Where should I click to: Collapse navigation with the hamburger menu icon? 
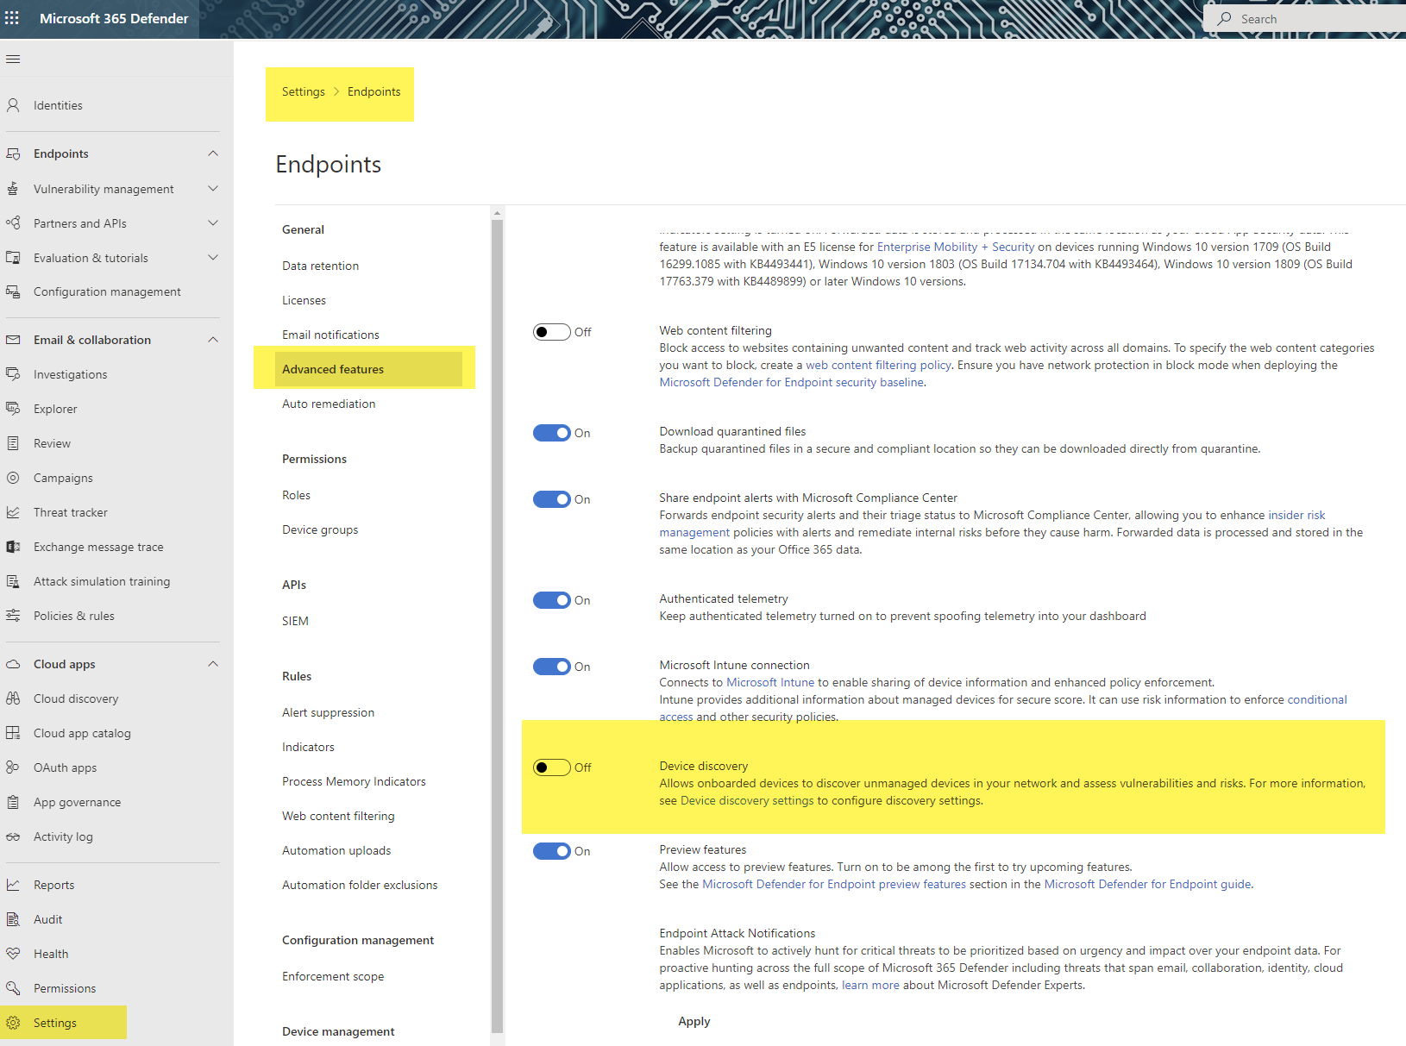pos(13,60)
